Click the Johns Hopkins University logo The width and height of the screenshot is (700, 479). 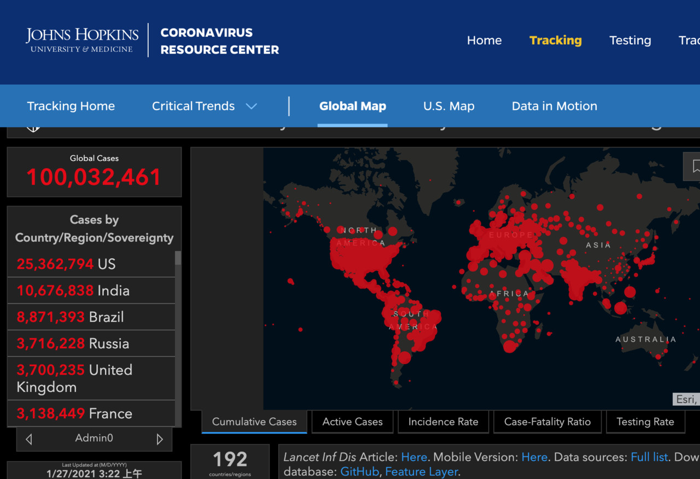[82, 40]
